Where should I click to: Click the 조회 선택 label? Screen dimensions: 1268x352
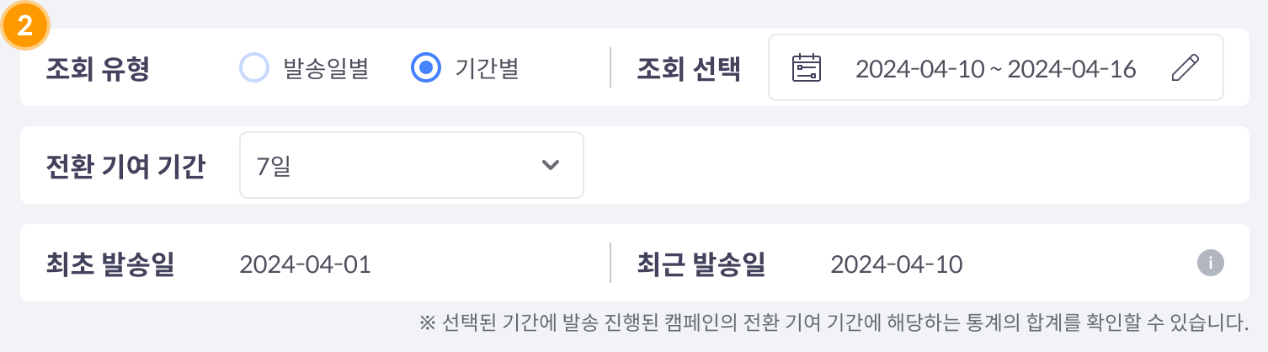click(x=689, y=68)
